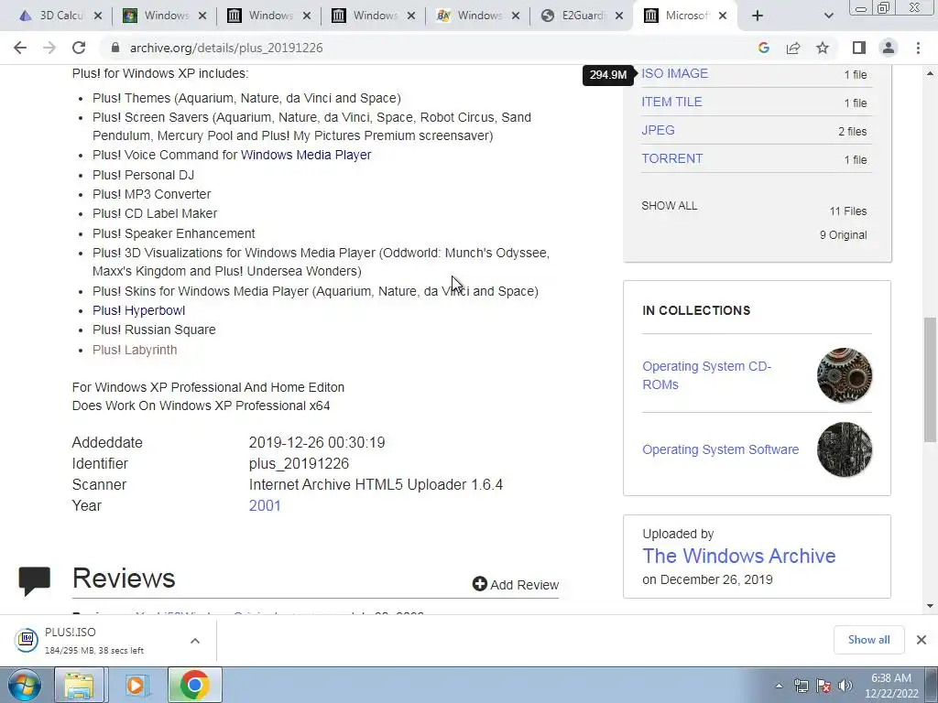Viewport: 938px width, 703px height.
Task: Open Chrome's three-dot menu
Action: click(x=918, y=48)
